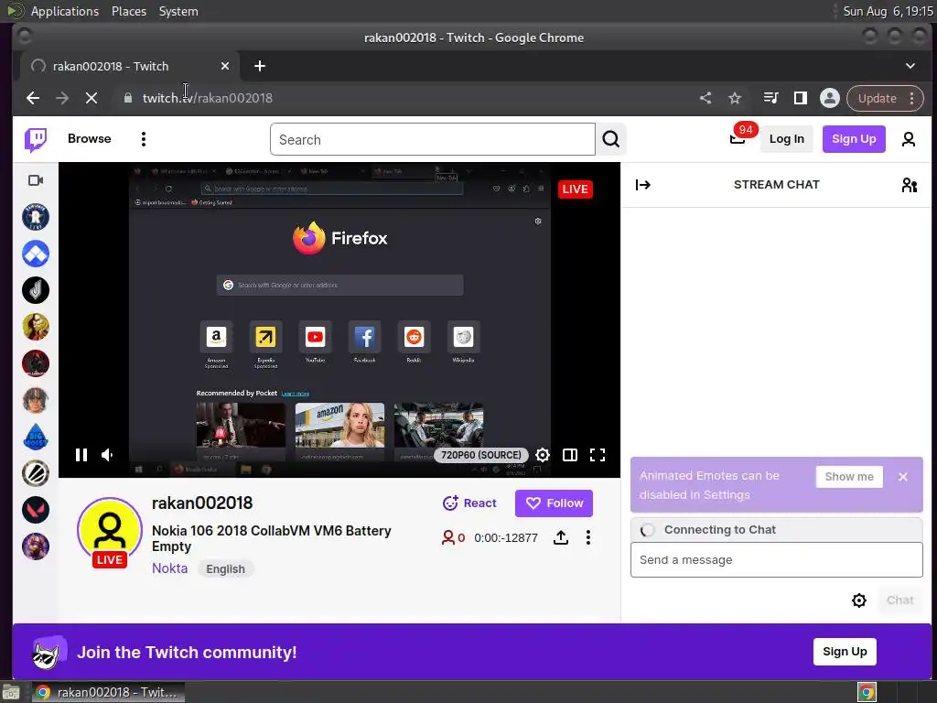
Task: Dismiss the Animated Emotes notice
Action: click(903, 476)
